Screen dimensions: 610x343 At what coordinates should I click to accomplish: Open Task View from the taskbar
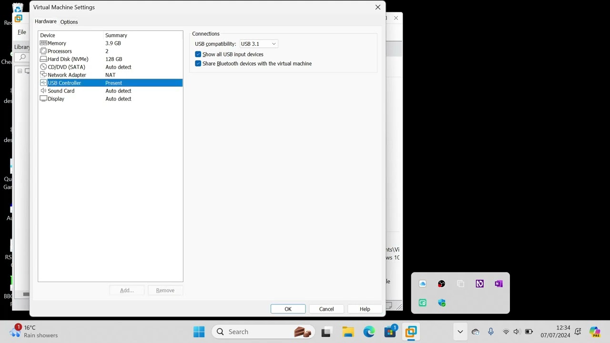pos(326,332)
